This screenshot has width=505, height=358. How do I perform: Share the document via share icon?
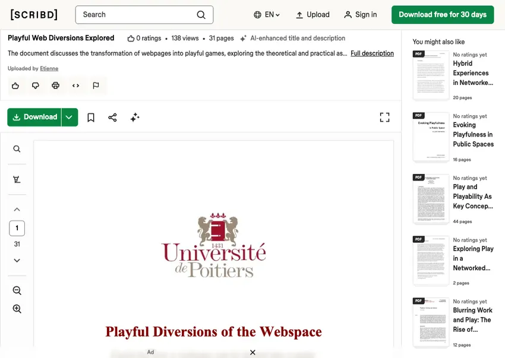tap(112, 118)
